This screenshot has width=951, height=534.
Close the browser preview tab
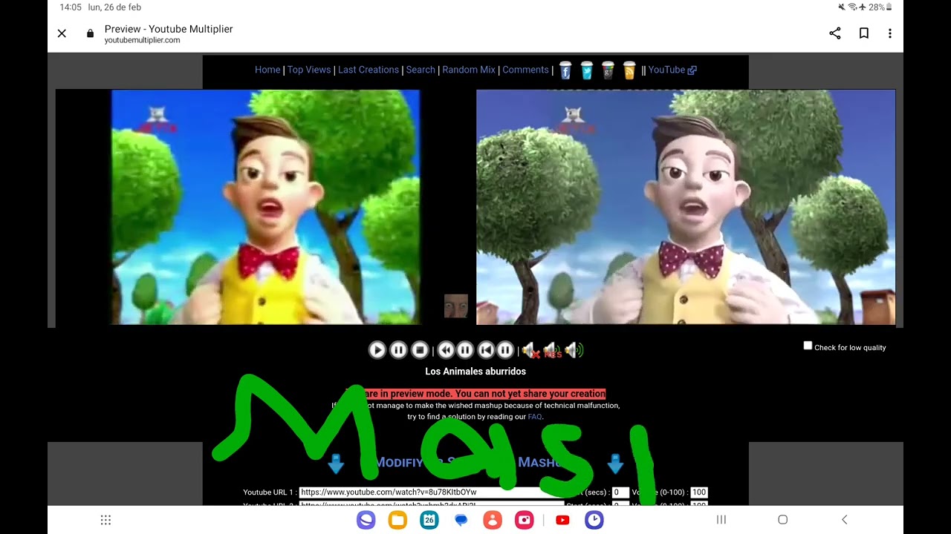coord(62,33)
